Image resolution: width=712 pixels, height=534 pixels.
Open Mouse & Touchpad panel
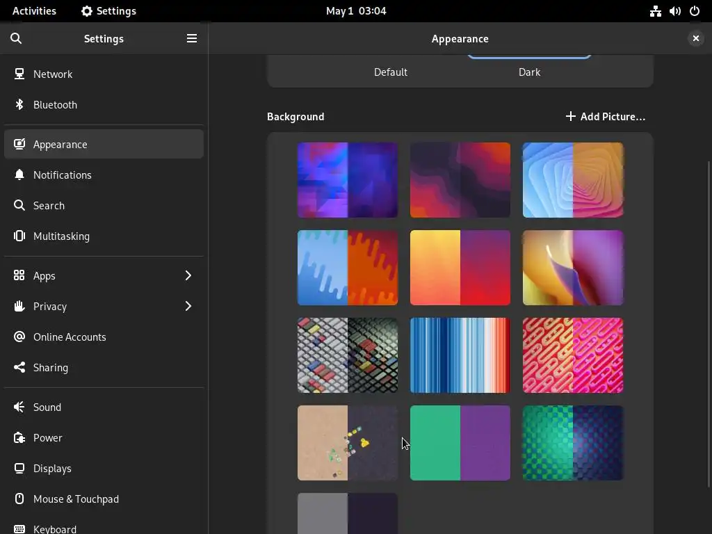click(104, 499)
